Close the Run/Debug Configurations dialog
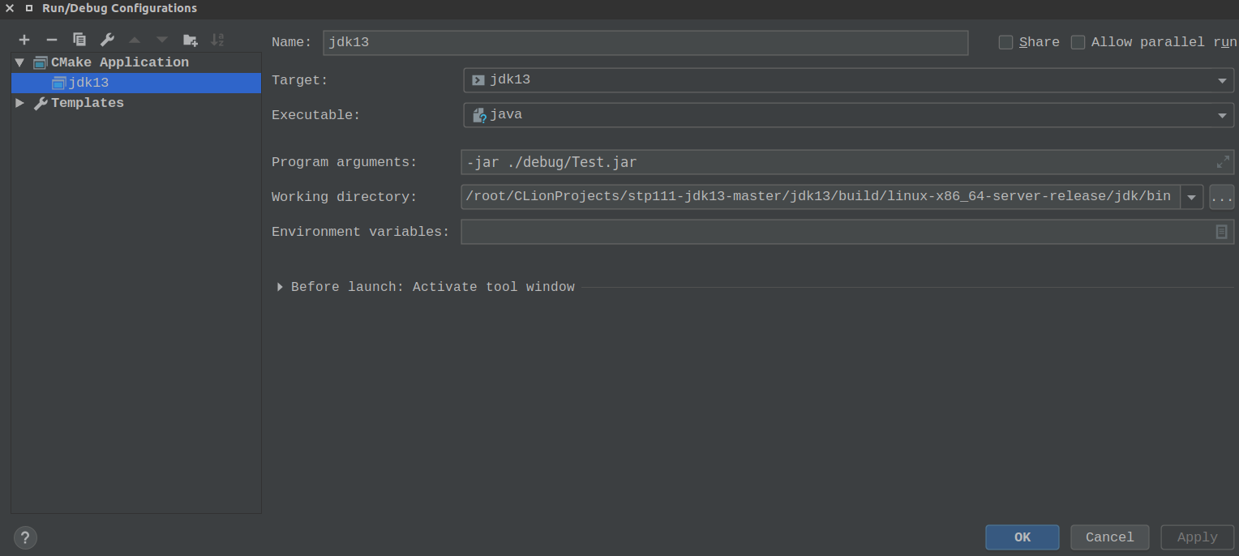The image size is (1239, 556). 10,8
